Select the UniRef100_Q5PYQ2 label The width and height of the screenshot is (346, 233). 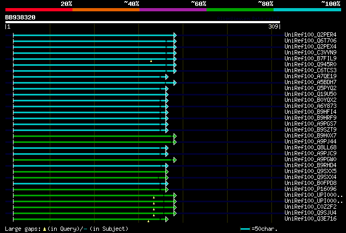coord(310,88)
